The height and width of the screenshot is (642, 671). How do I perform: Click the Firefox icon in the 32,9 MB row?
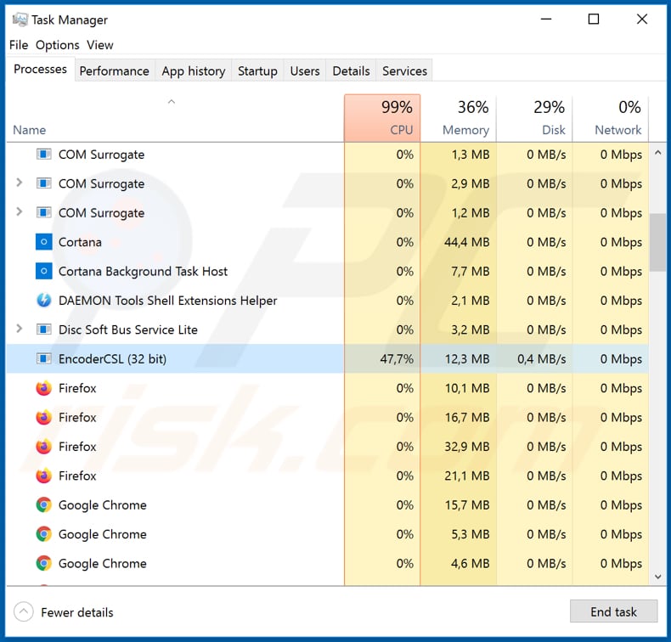pos(43,446)
